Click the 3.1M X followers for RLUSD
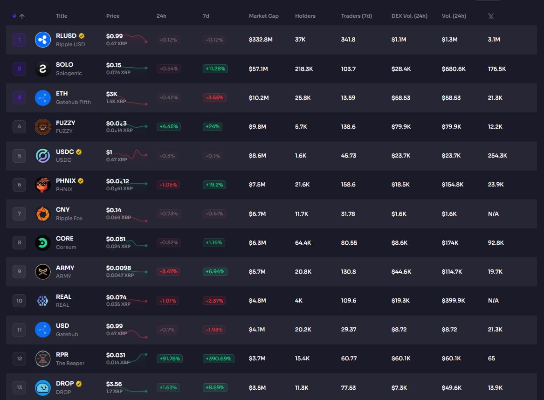Image resolution: width=544 pixels, height=400 pixels. click(x=494, y=40)
